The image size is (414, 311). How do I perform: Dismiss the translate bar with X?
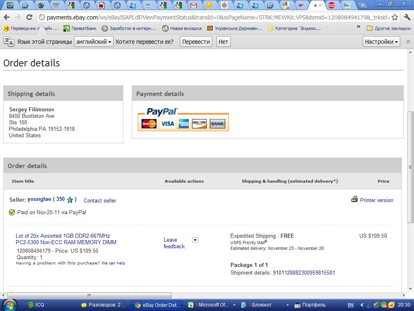(x=408, y=42)
